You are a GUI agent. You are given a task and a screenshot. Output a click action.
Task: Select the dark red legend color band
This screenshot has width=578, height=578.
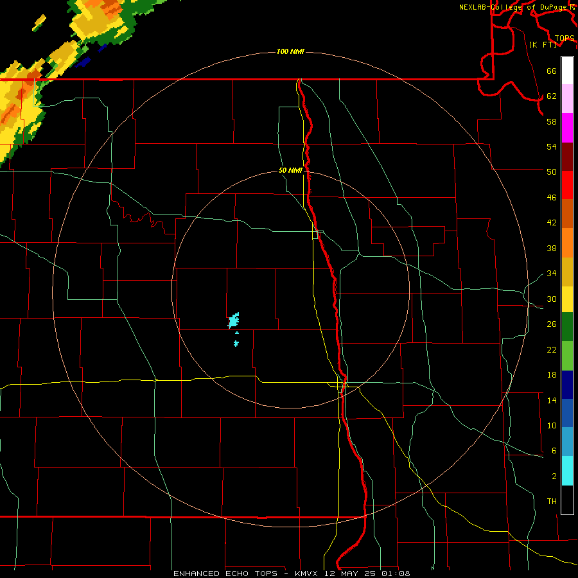(x=567, y=156)
